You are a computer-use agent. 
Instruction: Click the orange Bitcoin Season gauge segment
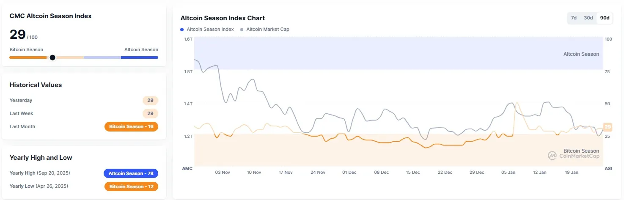28,58
